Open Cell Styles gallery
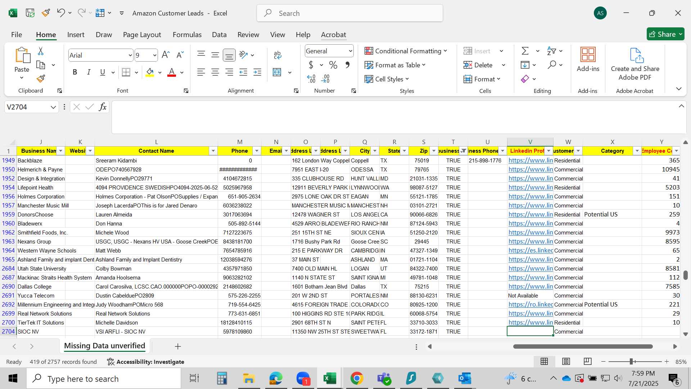Viewport: 691px width, 389px height. pos(387,79)
